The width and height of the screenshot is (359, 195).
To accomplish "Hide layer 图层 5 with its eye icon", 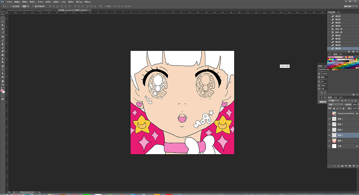I will click(329, 130).
